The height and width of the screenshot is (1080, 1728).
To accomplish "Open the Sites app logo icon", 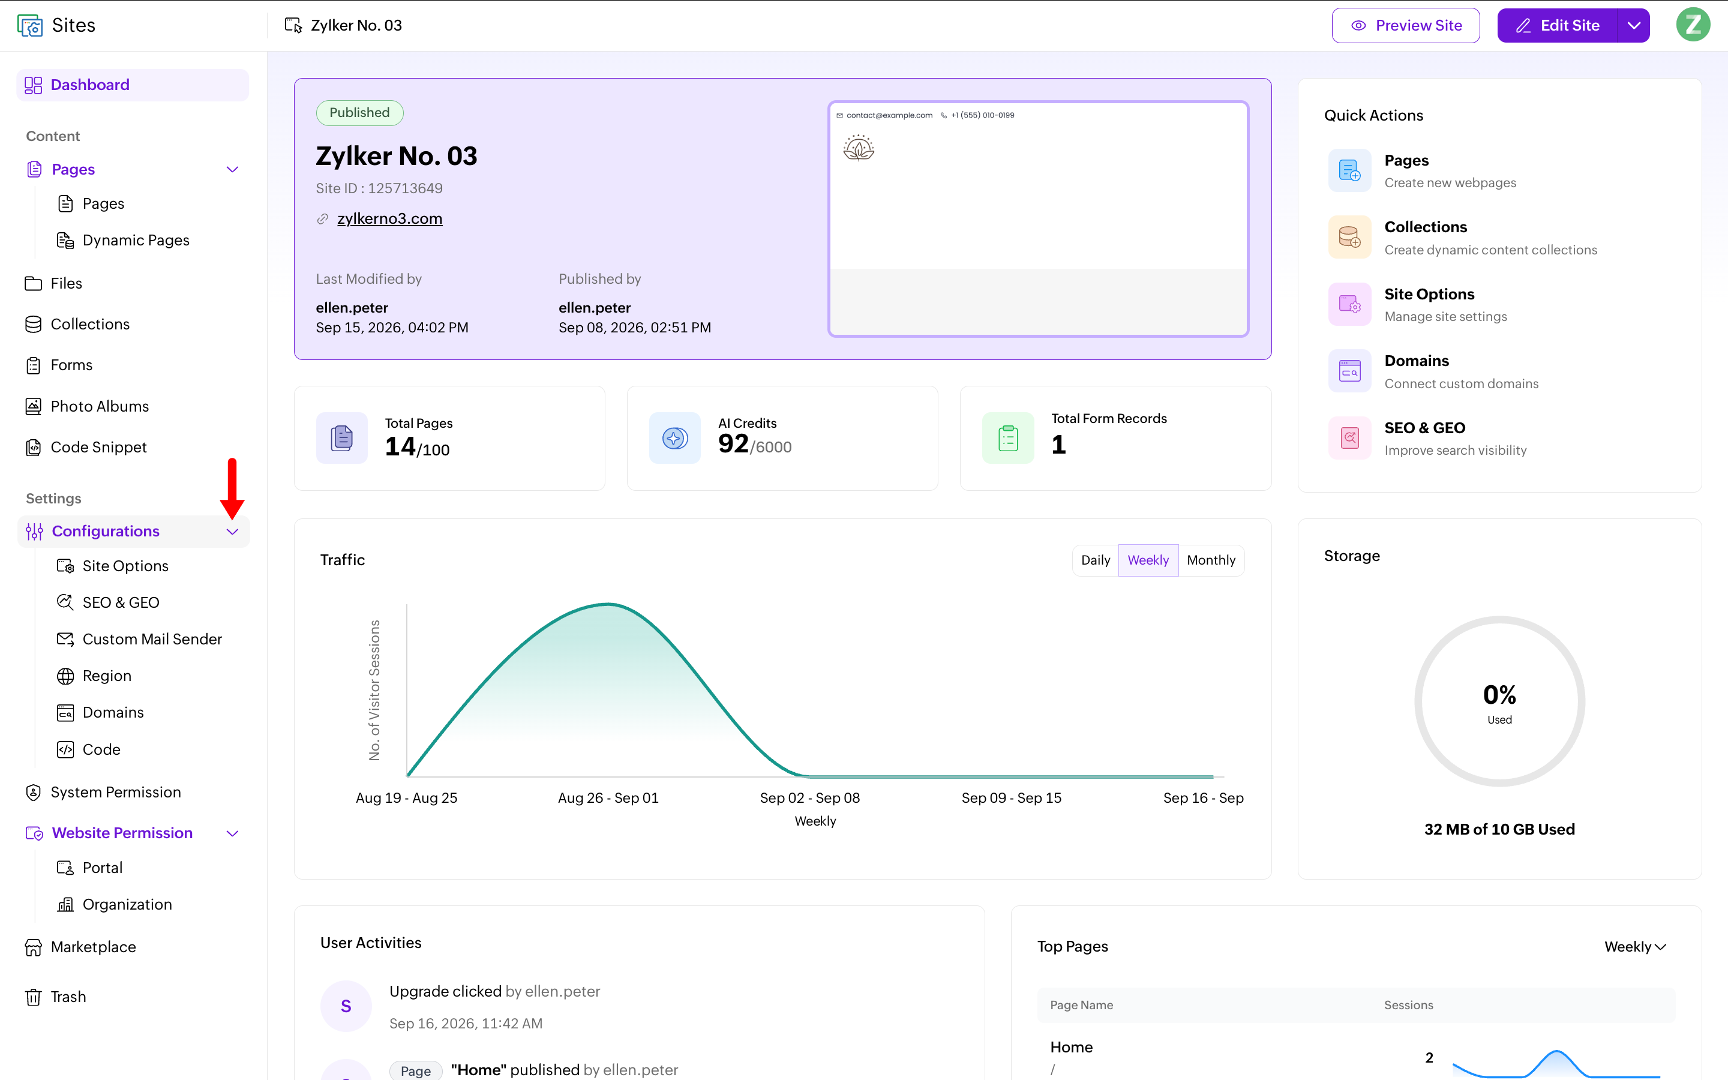I will 29,26.
